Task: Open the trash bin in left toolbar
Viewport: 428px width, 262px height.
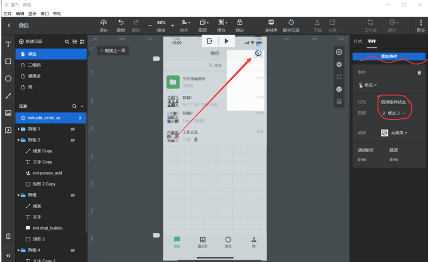Action: pos(8,236)
